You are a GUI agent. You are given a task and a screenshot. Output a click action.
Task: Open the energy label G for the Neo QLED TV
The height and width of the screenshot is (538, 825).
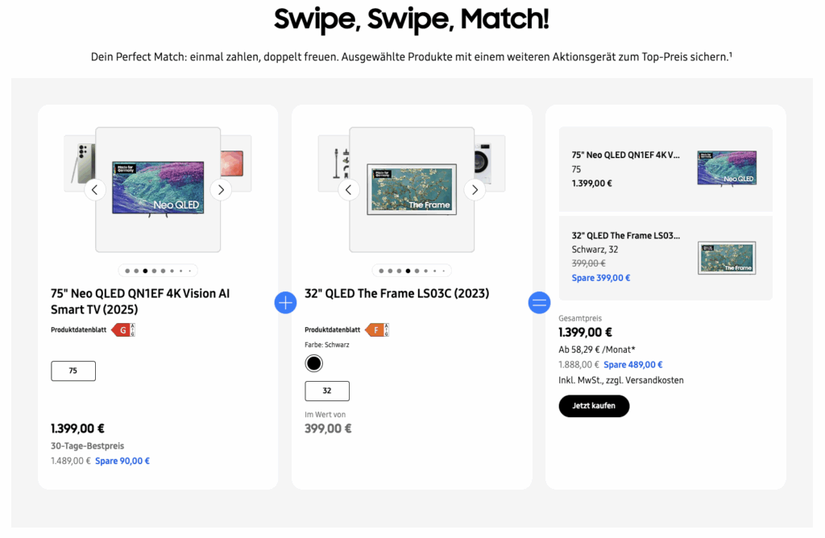coord(123,329)
